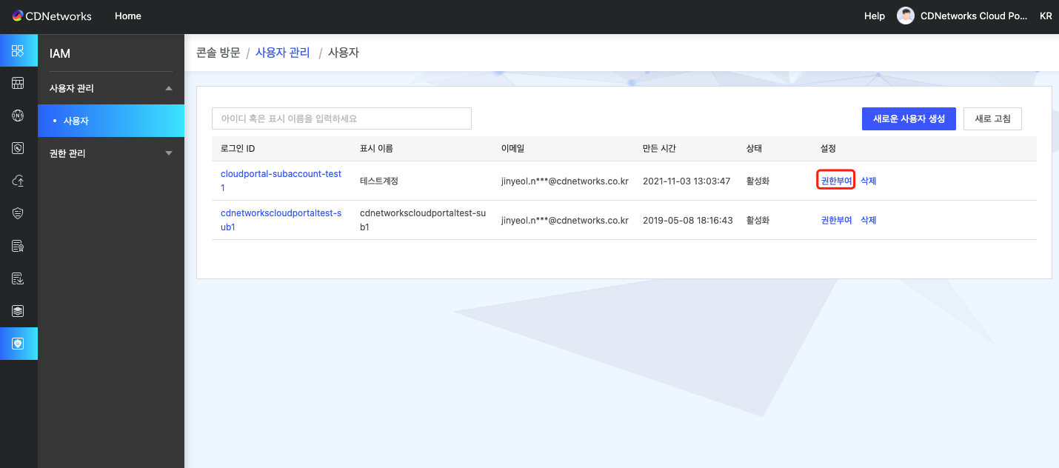Open the DNS service icon
This screenshot has width=1059, height=468.
click(19, 116)
